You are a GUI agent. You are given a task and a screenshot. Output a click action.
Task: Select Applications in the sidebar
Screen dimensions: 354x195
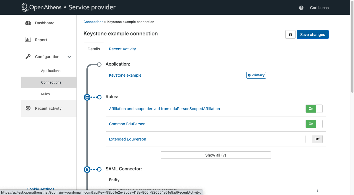click(51, 71)
